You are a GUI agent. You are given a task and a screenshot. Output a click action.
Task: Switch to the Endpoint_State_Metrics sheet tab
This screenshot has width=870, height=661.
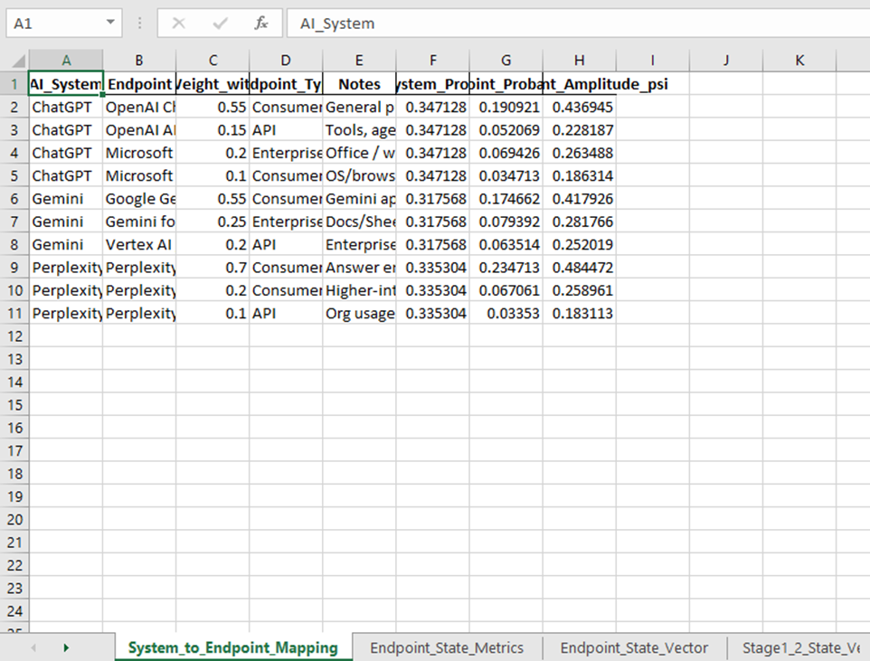coord(447,647)
